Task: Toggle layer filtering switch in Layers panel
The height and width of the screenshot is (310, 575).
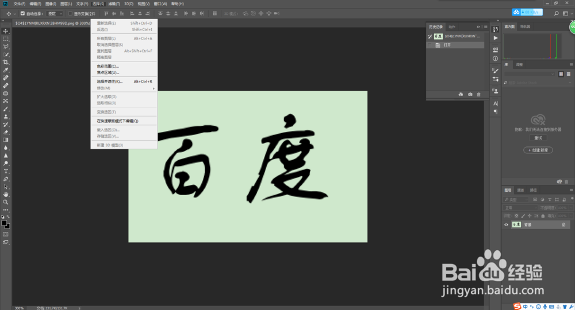Action: [572, 199]
